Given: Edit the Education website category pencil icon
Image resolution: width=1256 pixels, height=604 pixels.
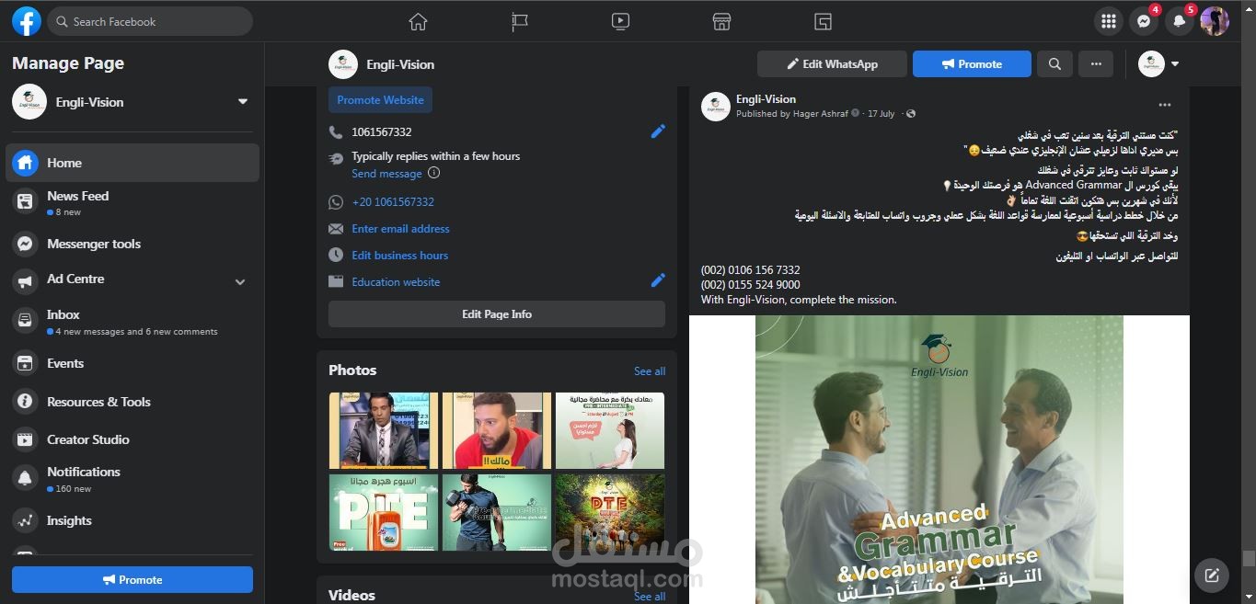Looking at the screenshot, I should point(658,280).
